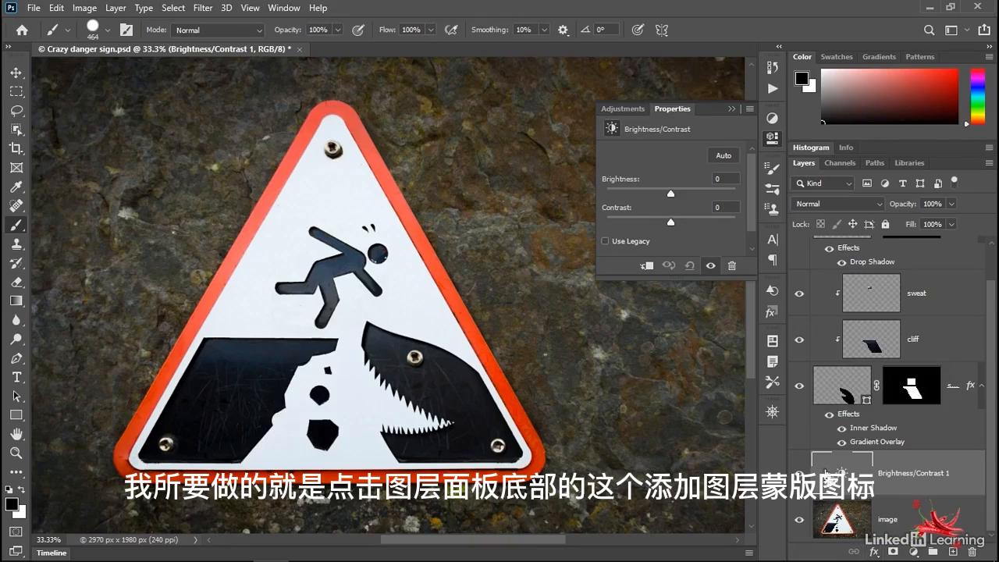999x562 pixels.
Task: Select the Zoom tool
Action: click(16, 453)
